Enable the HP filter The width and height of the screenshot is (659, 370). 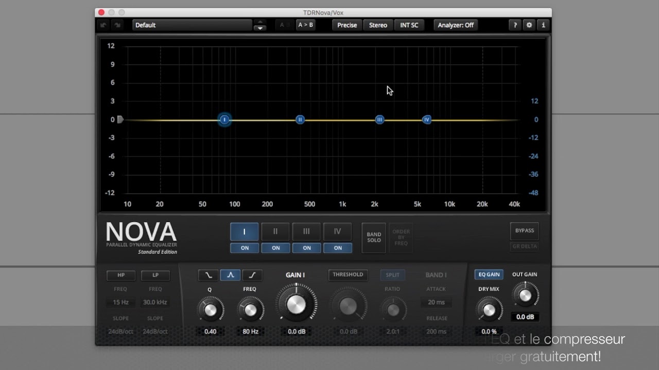[121, 275]
